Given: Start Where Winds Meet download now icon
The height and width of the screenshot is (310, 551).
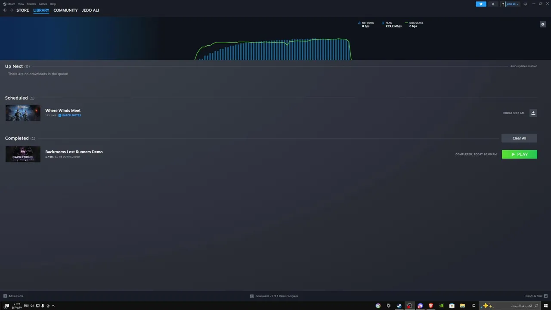Looking at the screenshot, I should click(533, 113).
